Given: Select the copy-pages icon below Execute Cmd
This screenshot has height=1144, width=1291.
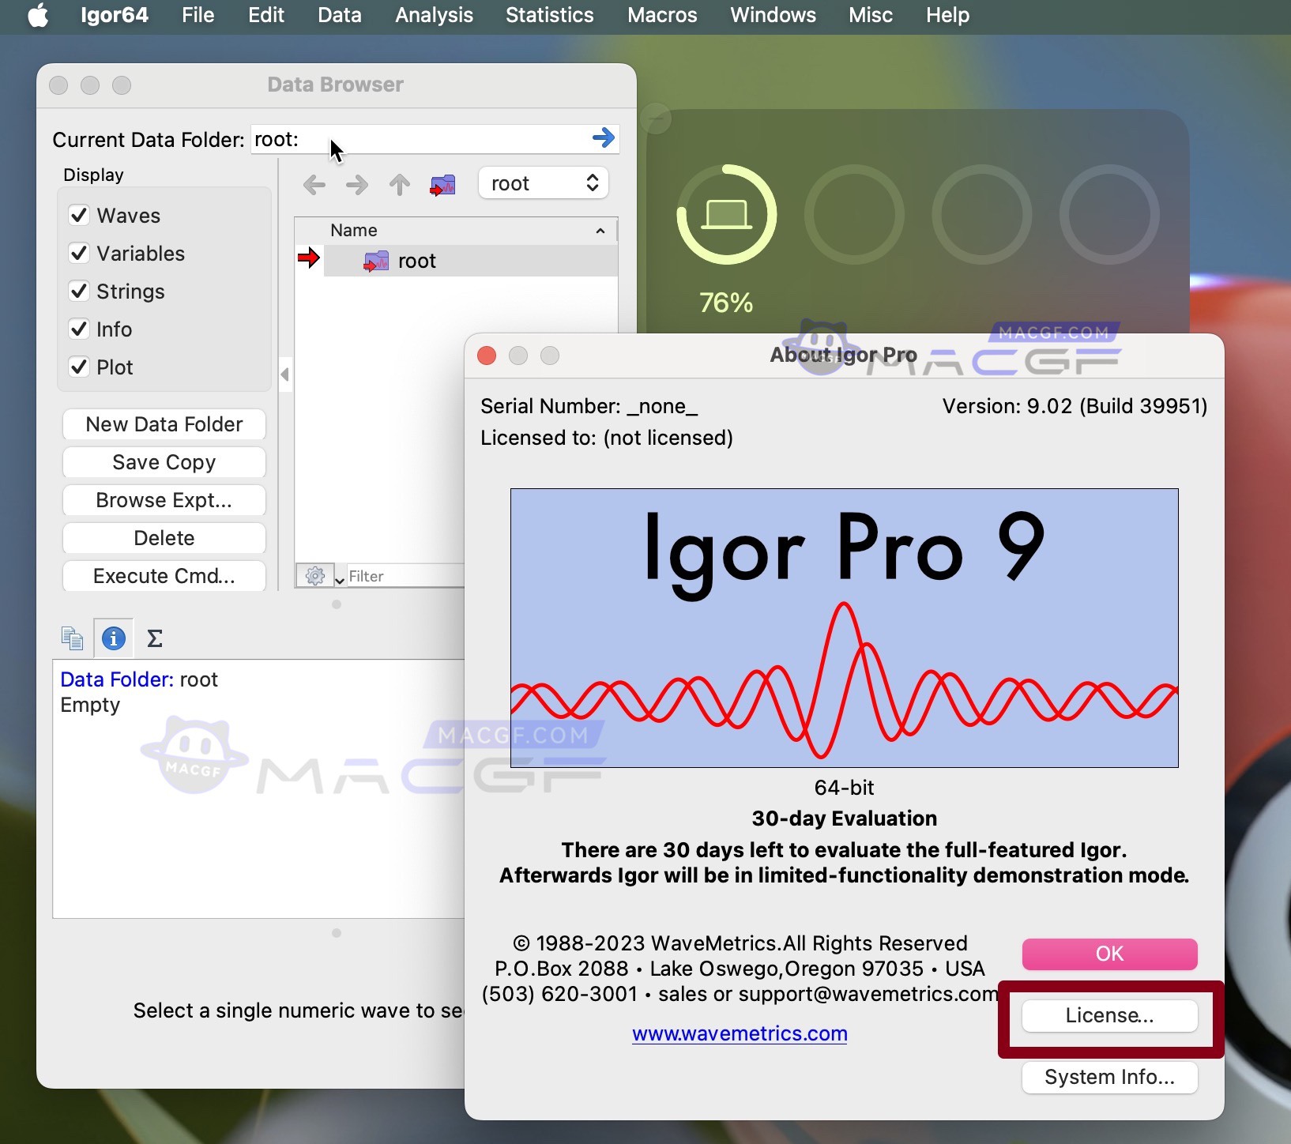Looking at the screenshot, I should 72,638.
